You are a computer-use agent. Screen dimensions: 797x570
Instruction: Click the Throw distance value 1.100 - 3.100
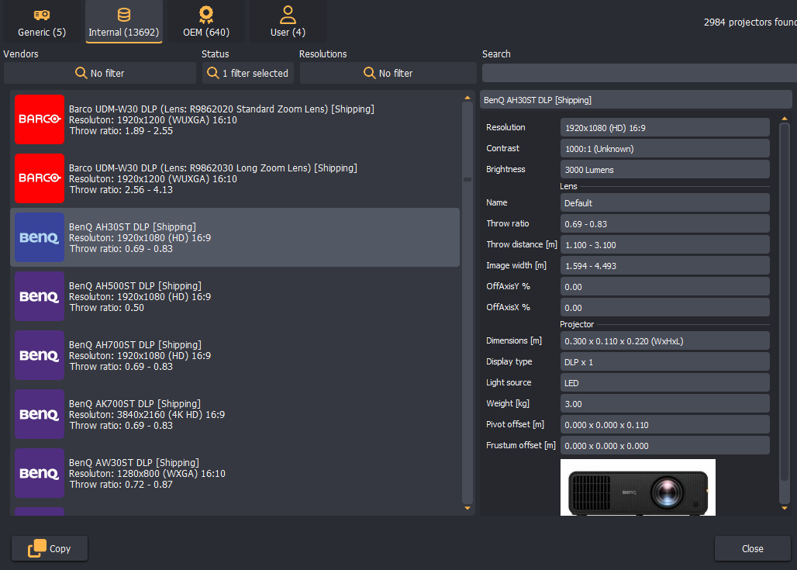click(x=665, y=244)
